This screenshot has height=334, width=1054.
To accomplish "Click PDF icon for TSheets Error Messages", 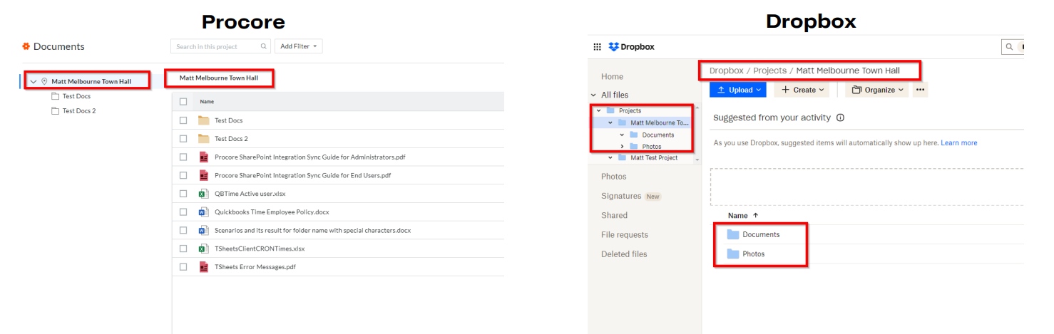I will point(203,267).
